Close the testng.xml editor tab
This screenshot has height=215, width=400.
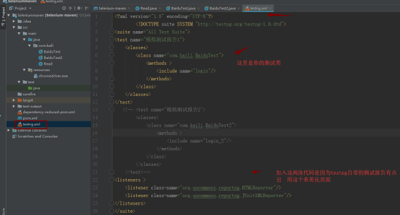point(271,9)
